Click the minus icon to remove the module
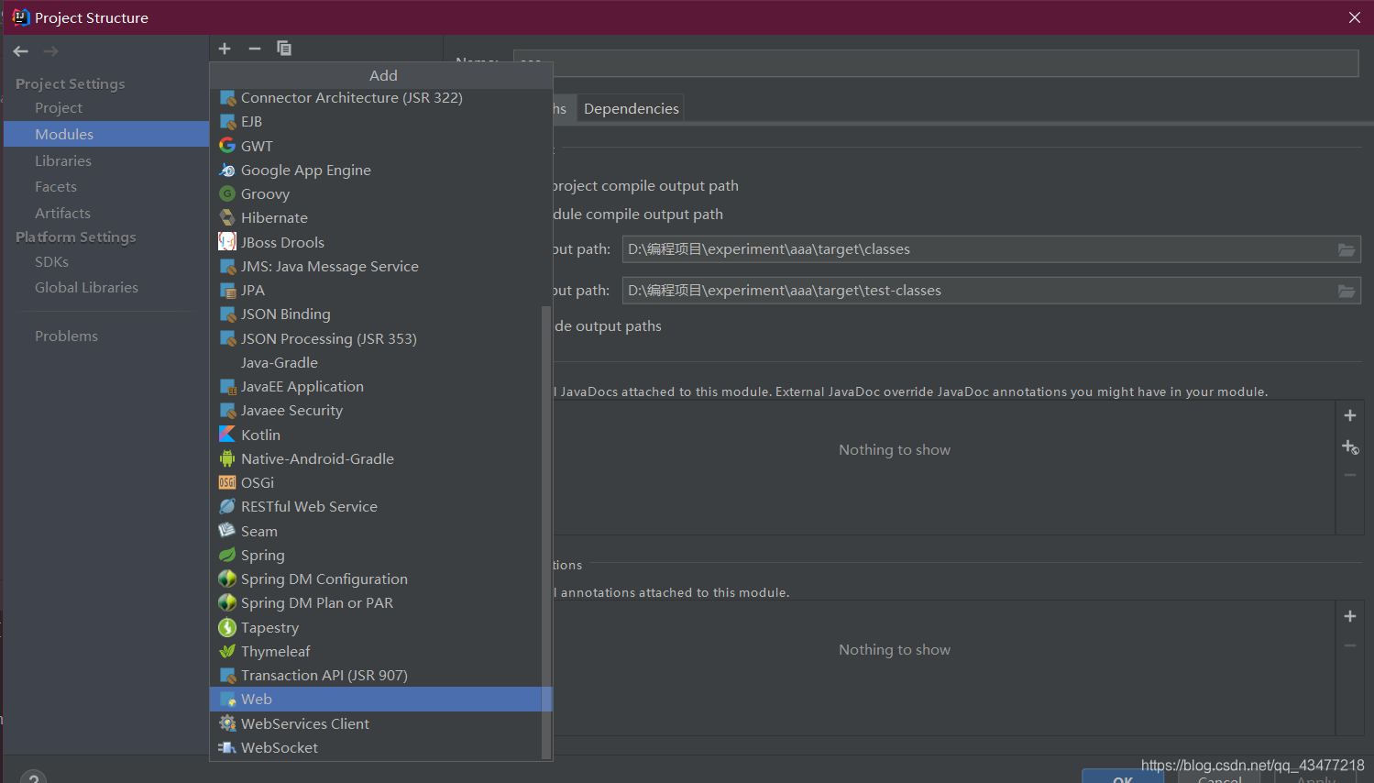 coord(255,49)
